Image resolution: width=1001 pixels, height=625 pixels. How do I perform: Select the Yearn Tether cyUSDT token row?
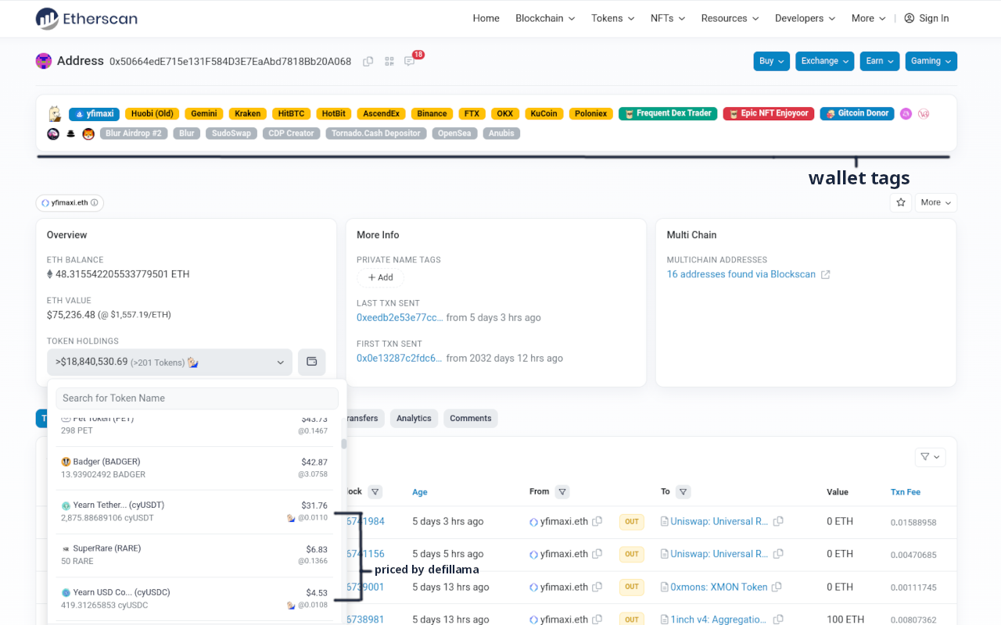[194, 511]
